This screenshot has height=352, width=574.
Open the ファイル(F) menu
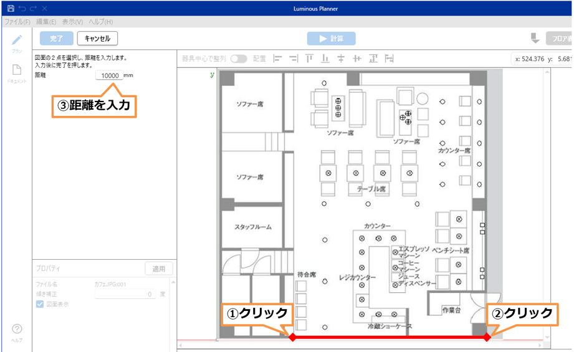tap(17, 22)
